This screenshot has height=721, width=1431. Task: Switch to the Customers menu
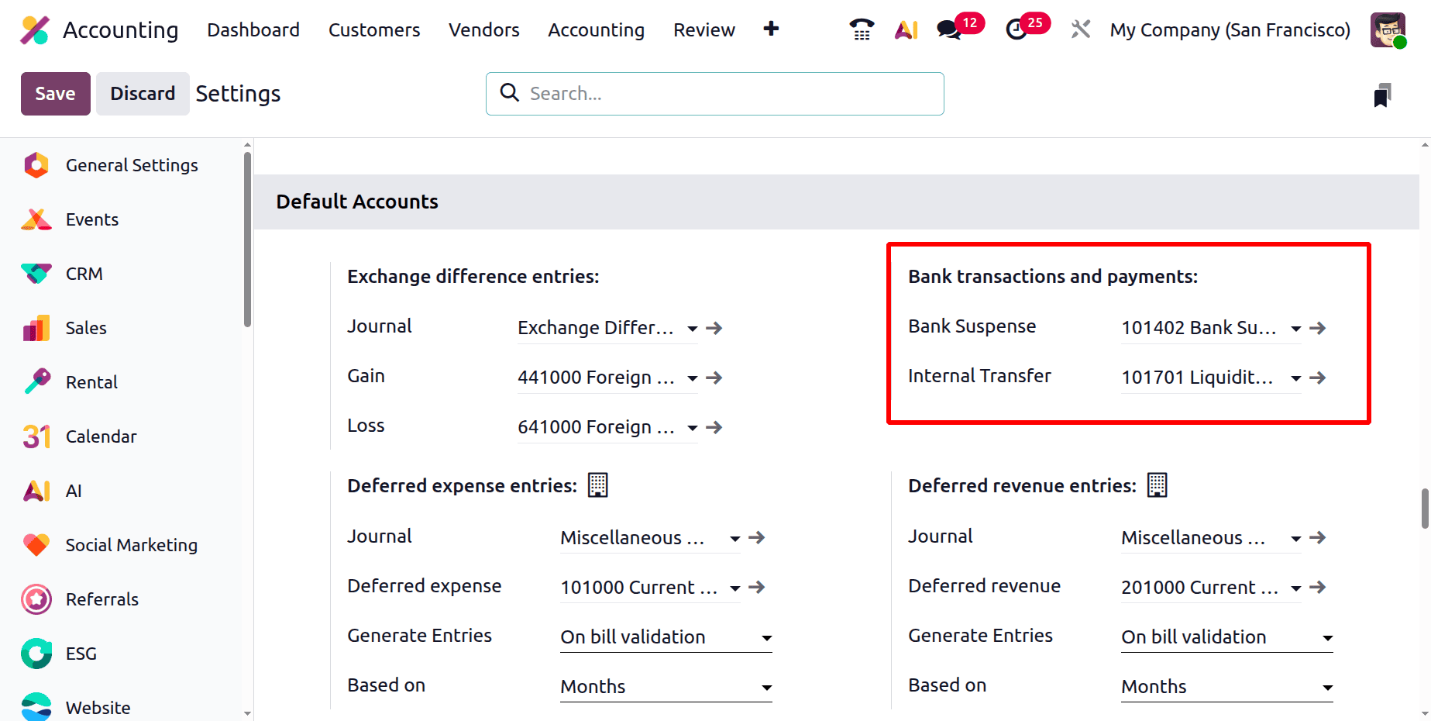[x=373, y=29]
